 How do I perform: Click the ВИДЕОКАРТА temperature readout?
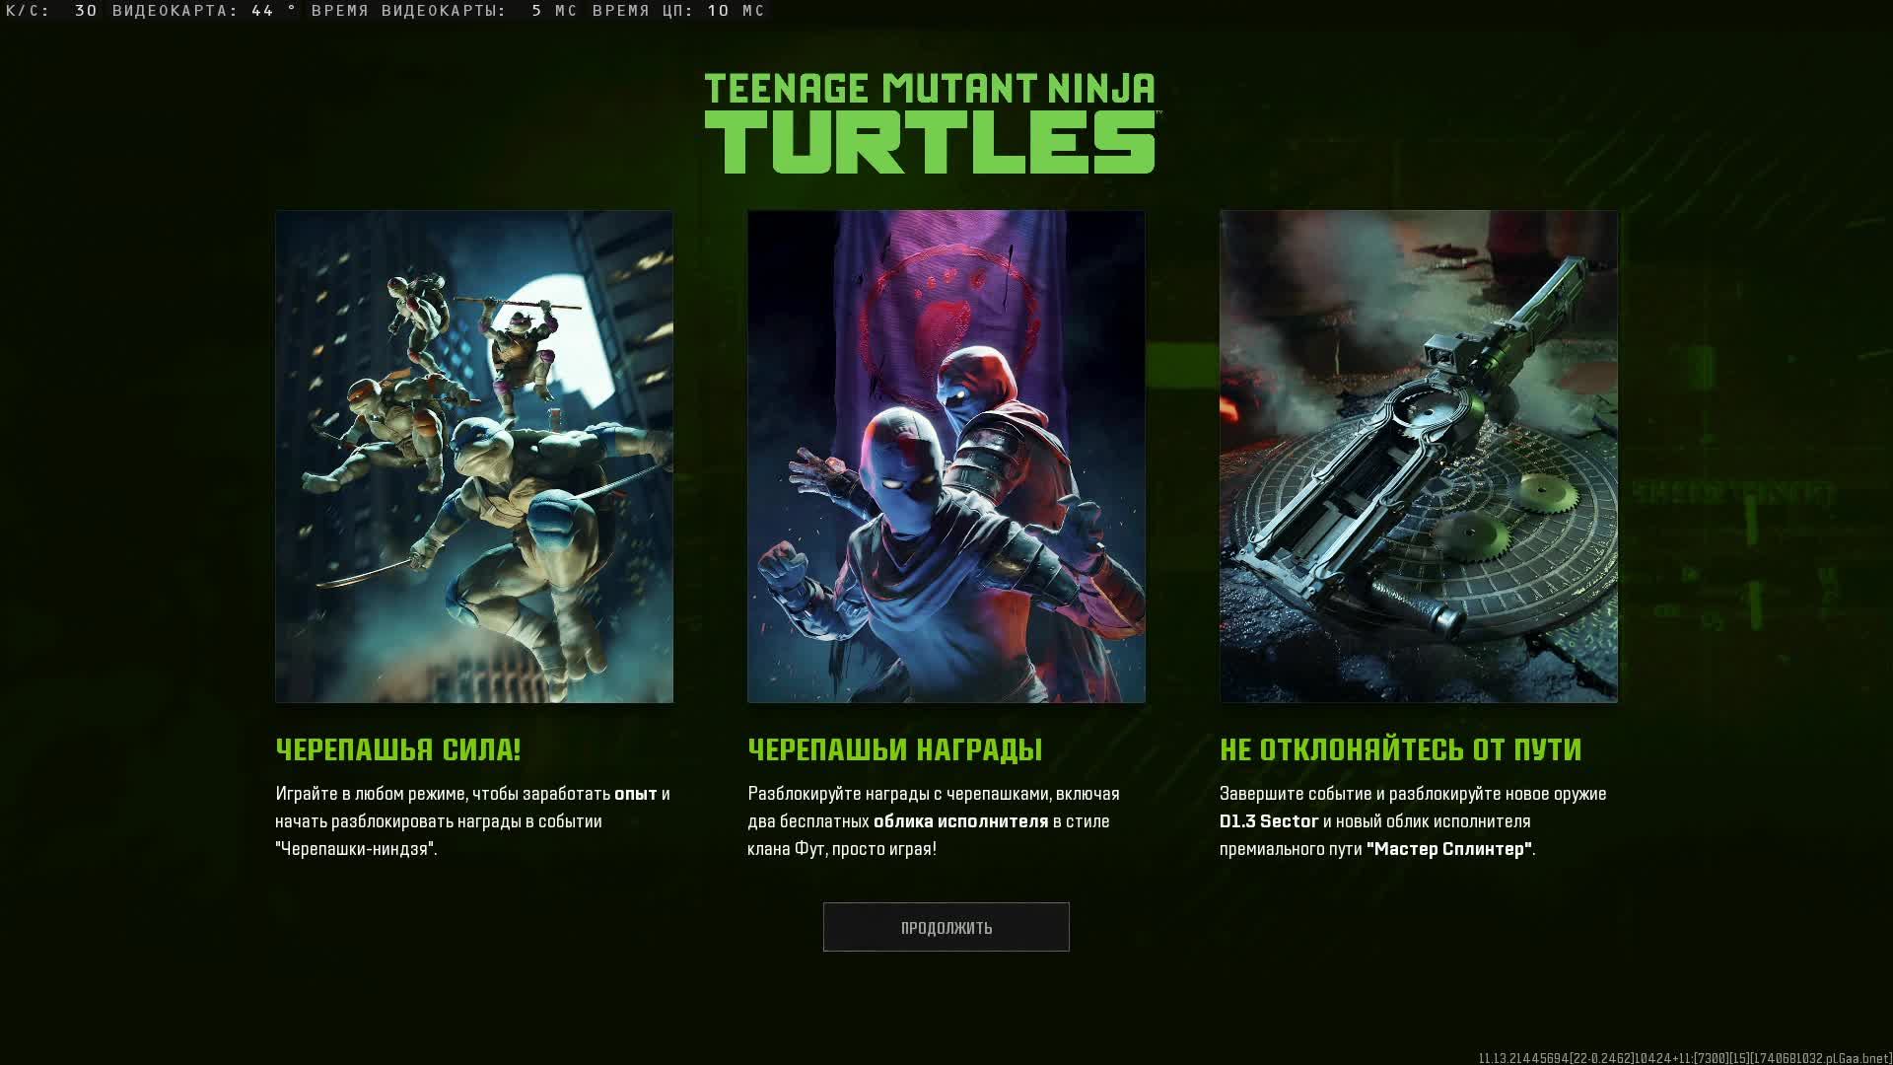tap(203, 11)
